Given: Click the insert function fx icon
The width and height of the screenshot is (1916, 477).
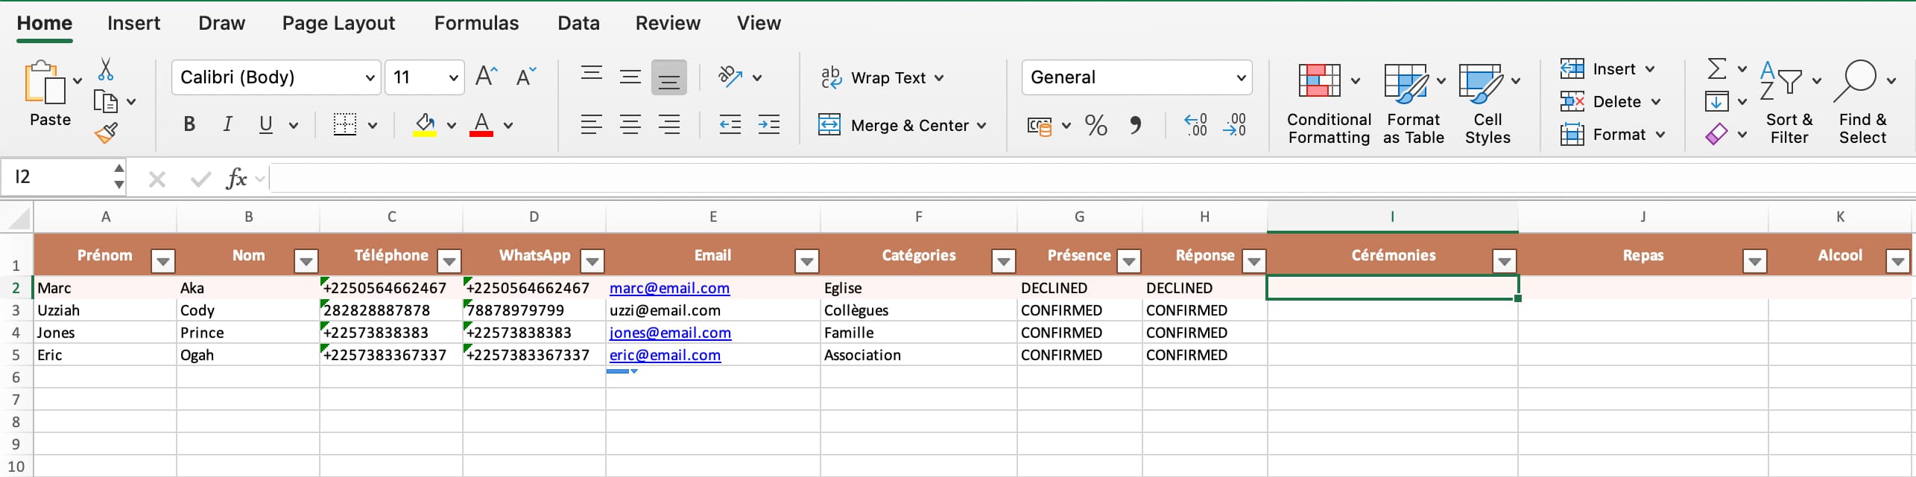Looking at the screenshot, I should pyautogui.click(x=236, y=179).
